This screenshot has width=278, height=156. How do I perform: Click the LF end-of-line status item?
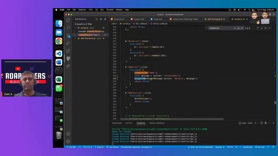coord(236,147)
